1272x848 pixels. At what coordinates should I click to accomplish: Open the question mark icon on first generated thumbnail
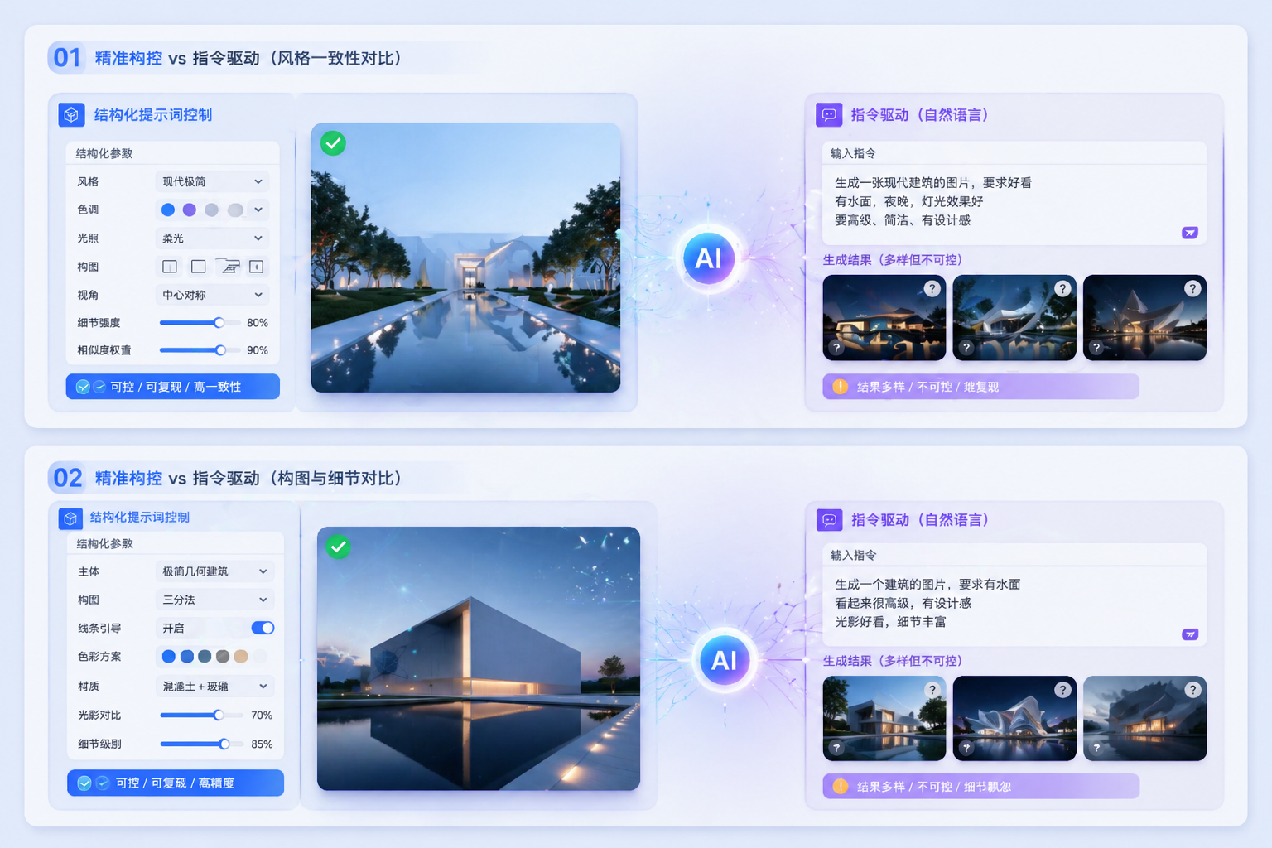coord(932,288)
